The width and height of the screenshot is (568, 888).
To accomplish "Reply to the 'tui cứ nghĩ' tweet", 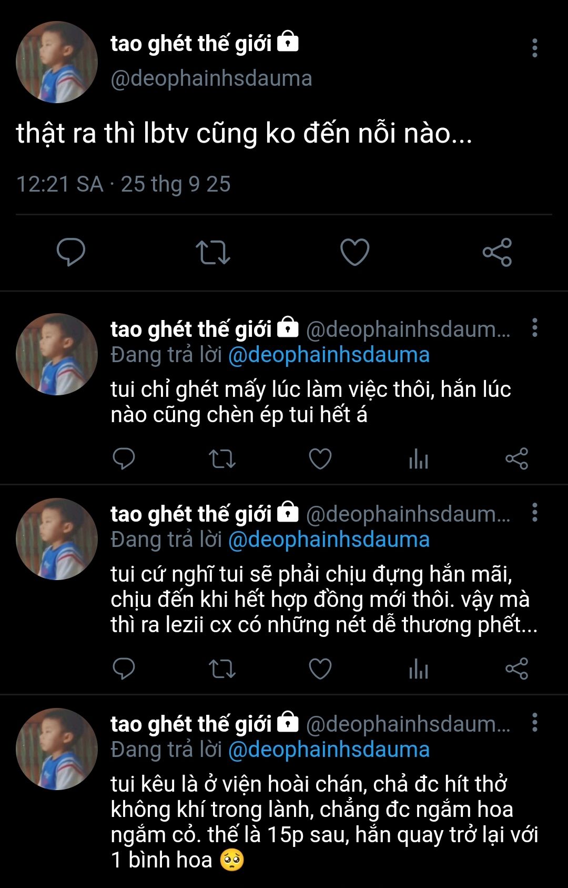I will coord(124,669).
